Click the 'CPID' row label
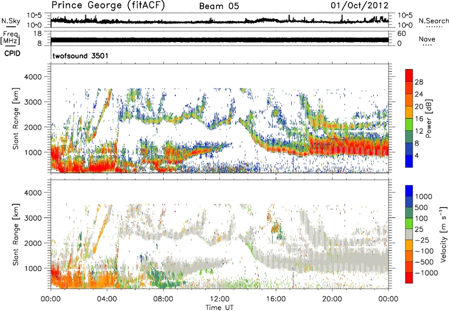 pos(12,53)
